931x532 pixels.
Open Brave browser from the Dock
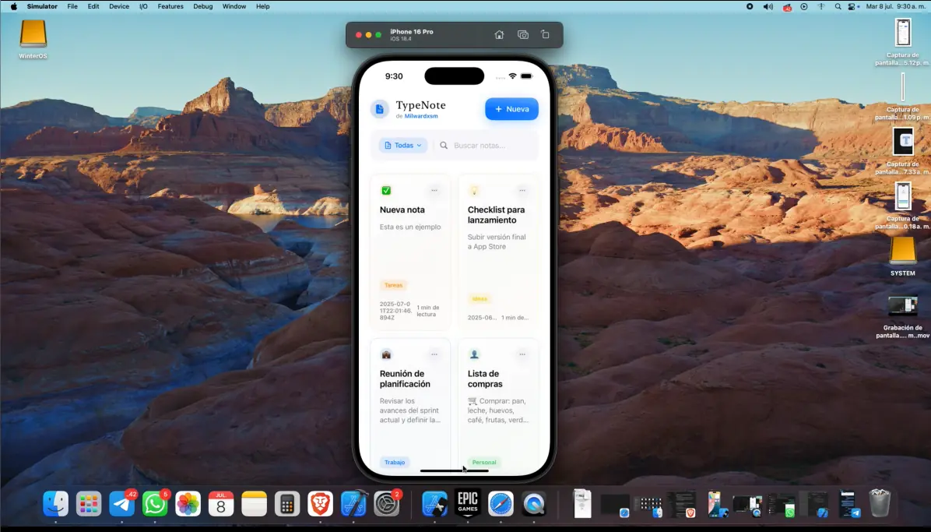(x=321, y=504)
